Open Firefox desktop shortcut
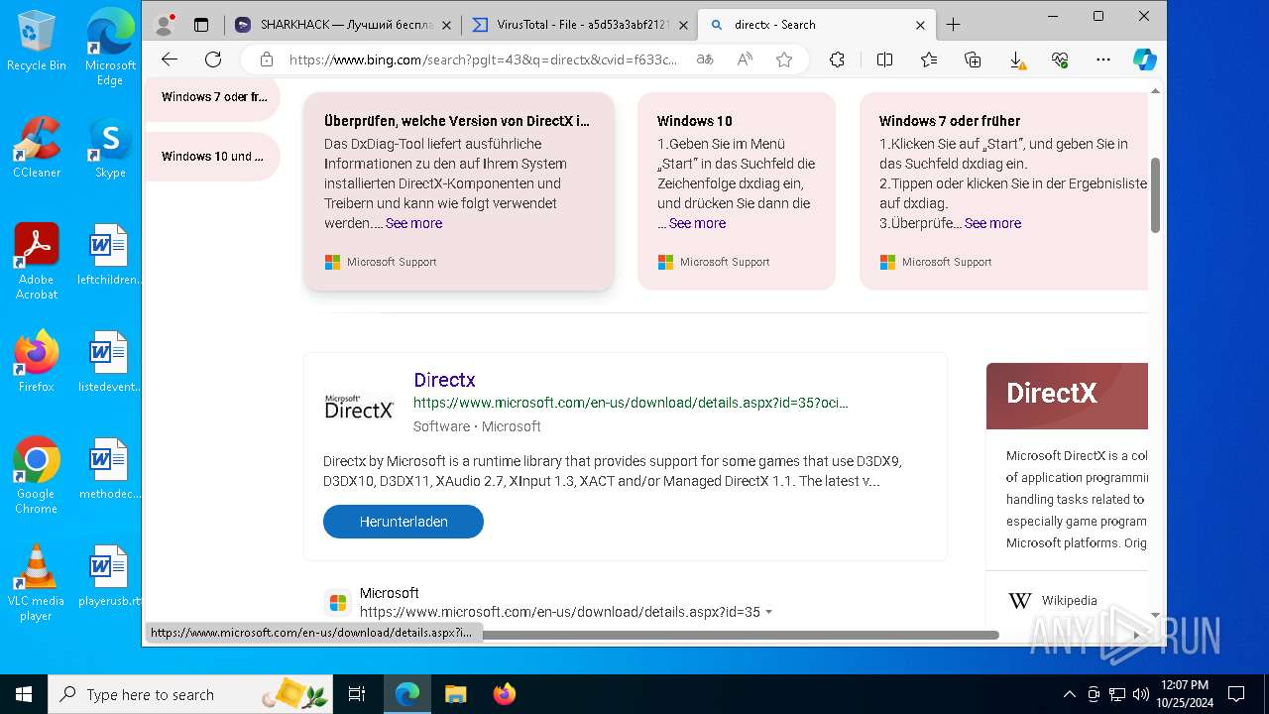The width and height of the screenshot is (1269, 714). coord(37,362)
